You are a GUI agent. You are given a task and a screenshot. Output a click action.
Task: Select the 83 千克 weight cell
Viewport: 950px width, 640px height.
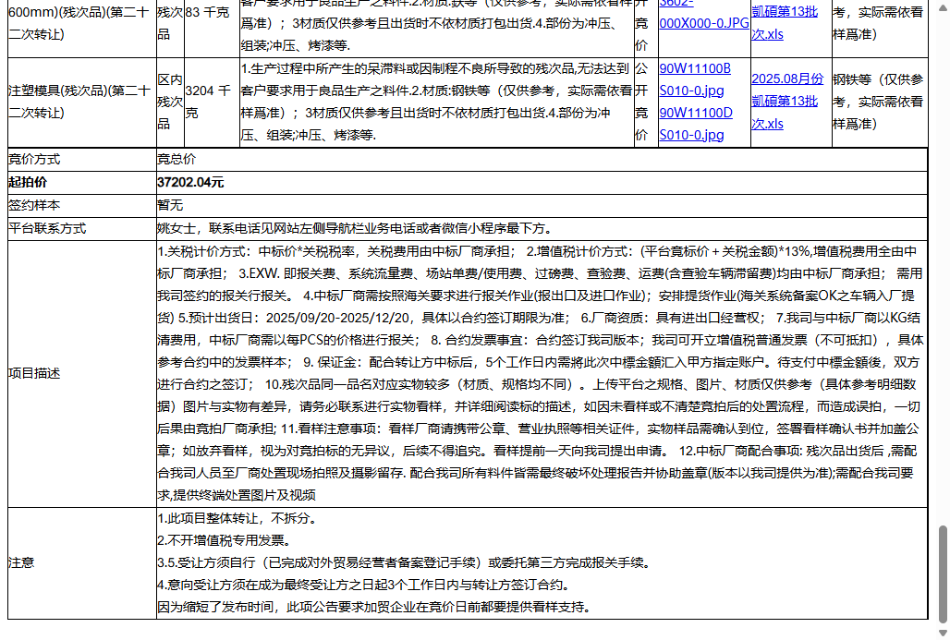(x=207, y=12)
